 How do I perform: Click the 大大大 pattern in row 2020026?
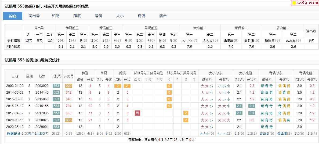click(224, 120)
